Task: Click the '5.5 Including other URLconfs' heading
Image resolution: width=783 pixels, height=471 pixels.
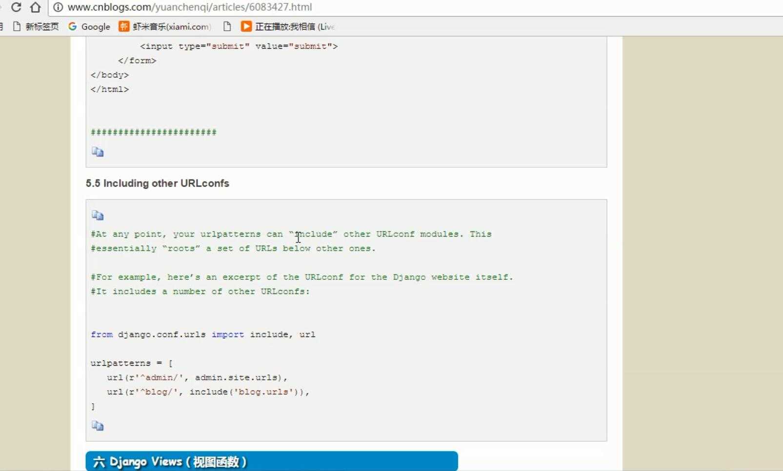Action: [158, 183]
